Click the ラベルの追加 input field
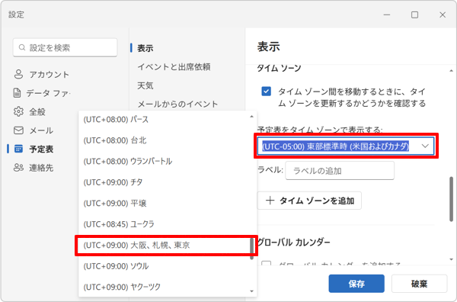Screen dimensions: 457x302 [340, 170]
